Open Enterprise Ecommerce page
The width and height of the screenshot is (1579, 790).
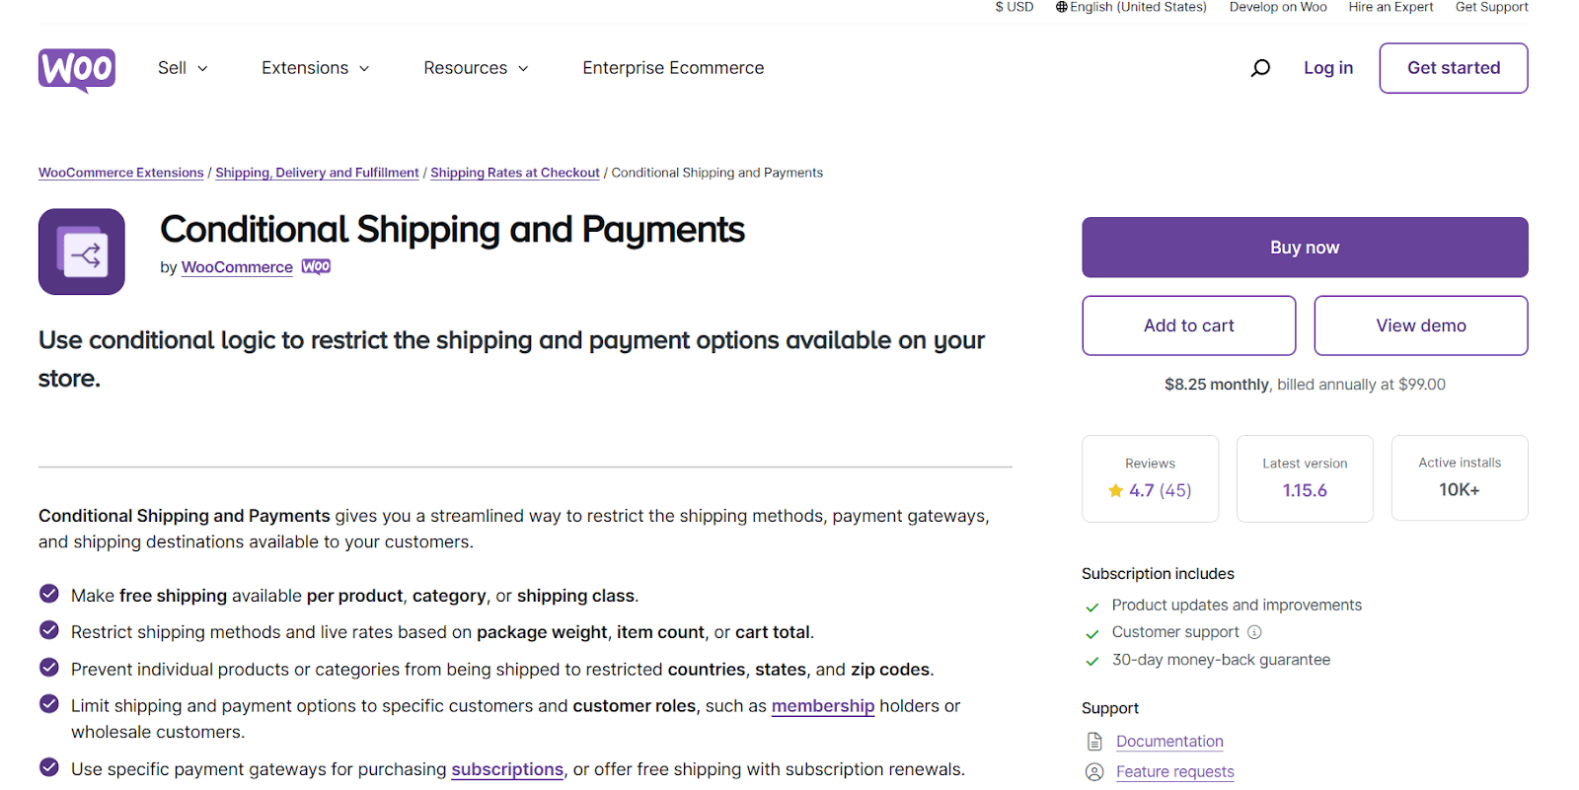click(x=673, y=68)
